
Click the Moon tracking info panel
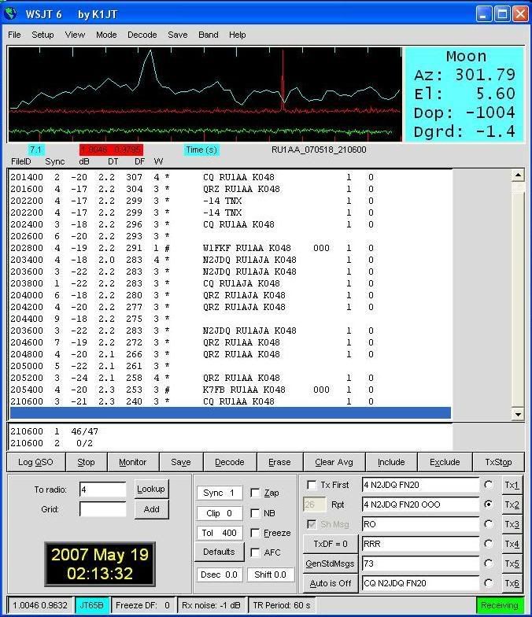(x=464, y=94)
